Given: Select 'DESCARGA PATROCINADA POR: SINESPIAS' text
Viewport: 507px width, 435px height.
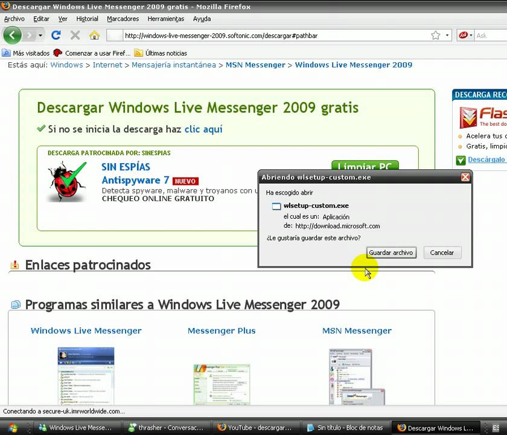Looking at the screenshot, I should 109,153.
